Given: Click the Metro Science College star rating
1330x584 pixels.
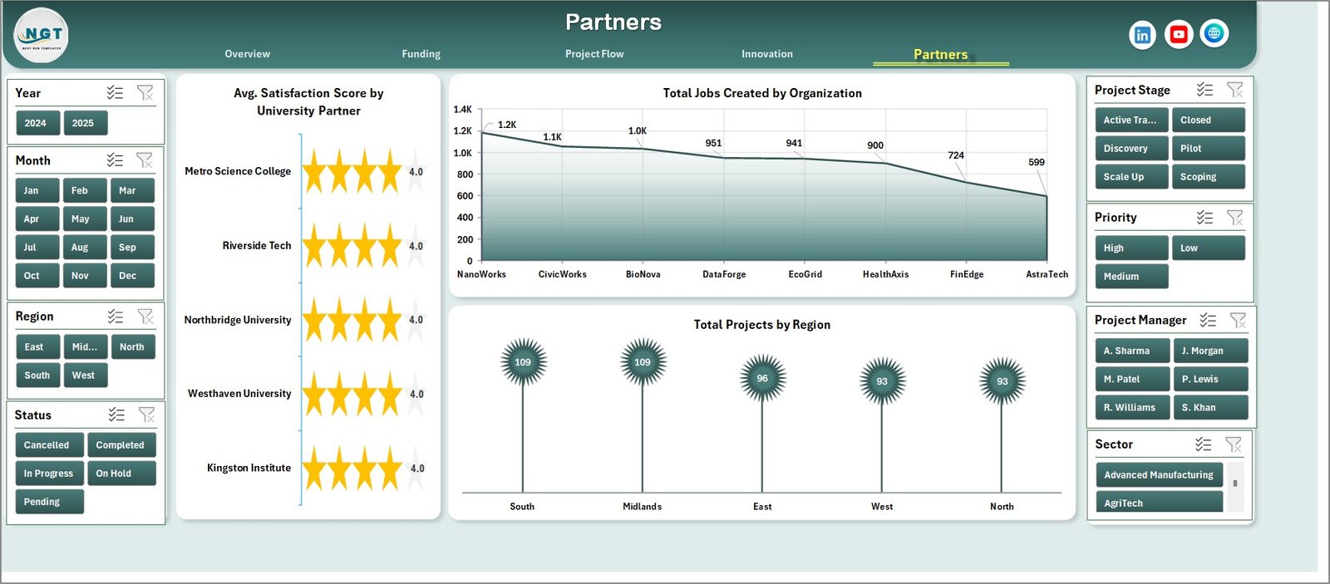Looking at the screenshot, I should pyautogui.click(x=362, y=171).
